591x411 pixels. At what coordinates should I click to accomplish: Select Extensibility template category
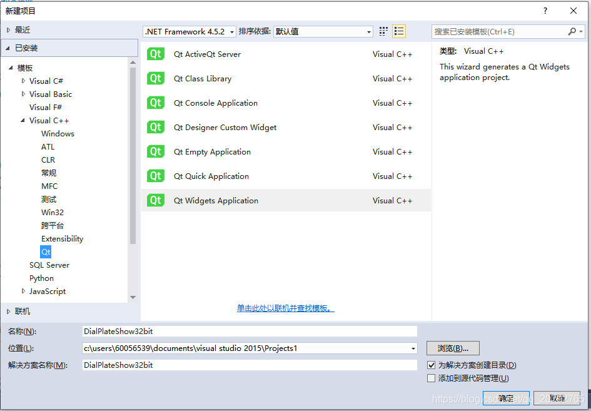point(62,239)
